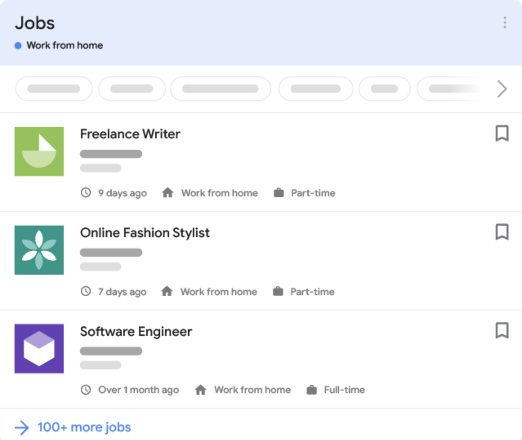Click the clock icon next to 9 days ago
522x440 pixels.
coord(86,193)
